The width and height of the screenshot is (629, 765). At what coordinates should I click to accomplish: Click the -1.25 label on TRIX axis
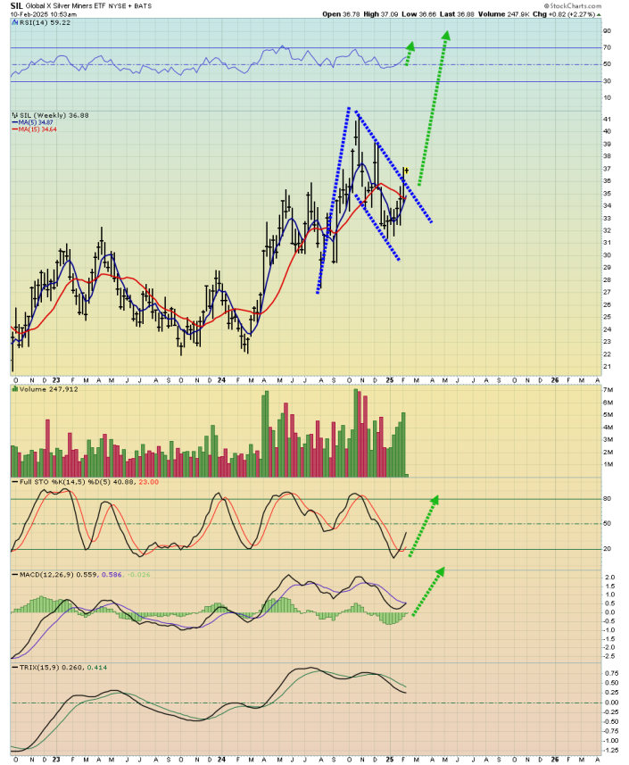click(611, 751)
